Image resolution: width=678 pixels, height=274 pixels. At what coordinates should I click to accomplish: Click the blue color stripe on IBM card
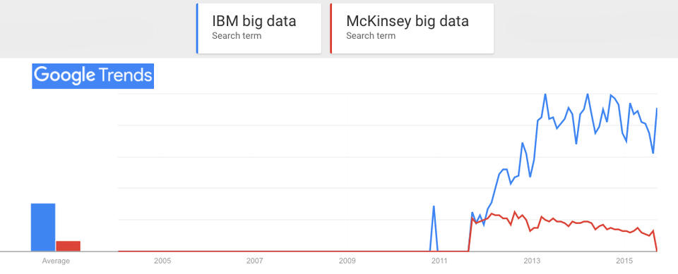197,28
